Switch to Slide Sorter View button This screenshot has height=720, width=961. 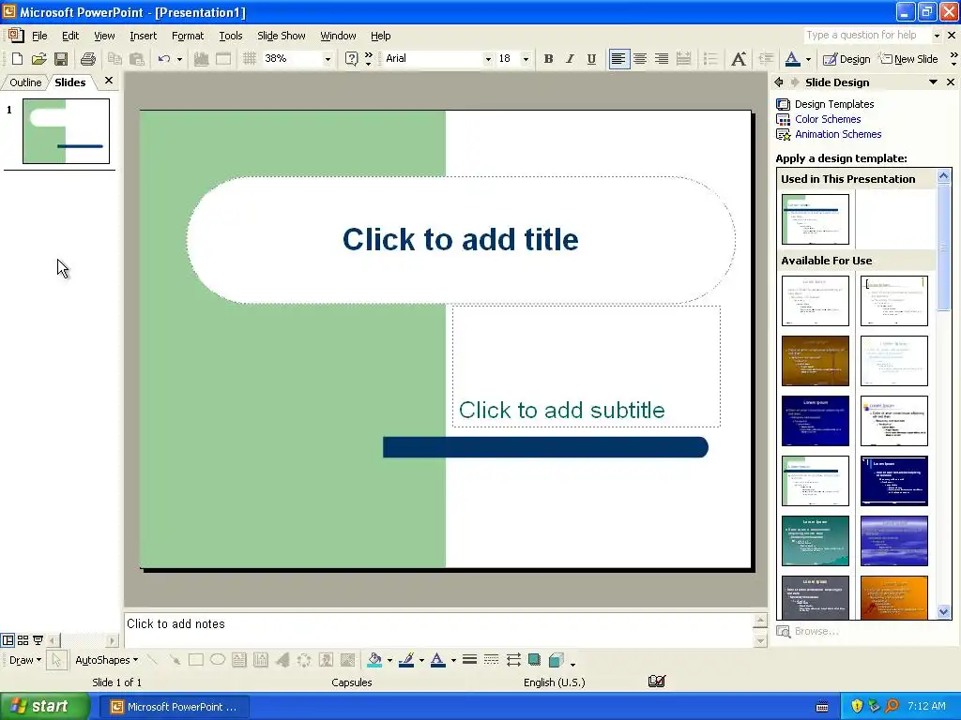click(x=23, y=640)
